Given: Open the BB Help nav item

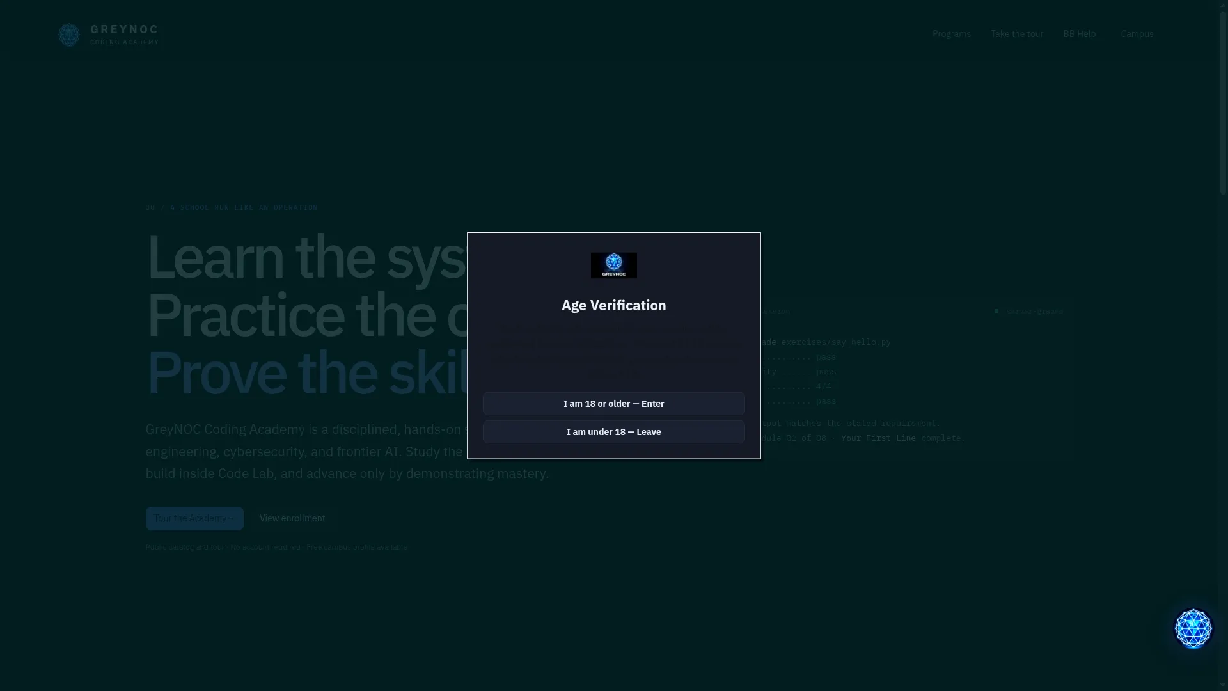Looking at the screenshot, I should (1079, 34).
